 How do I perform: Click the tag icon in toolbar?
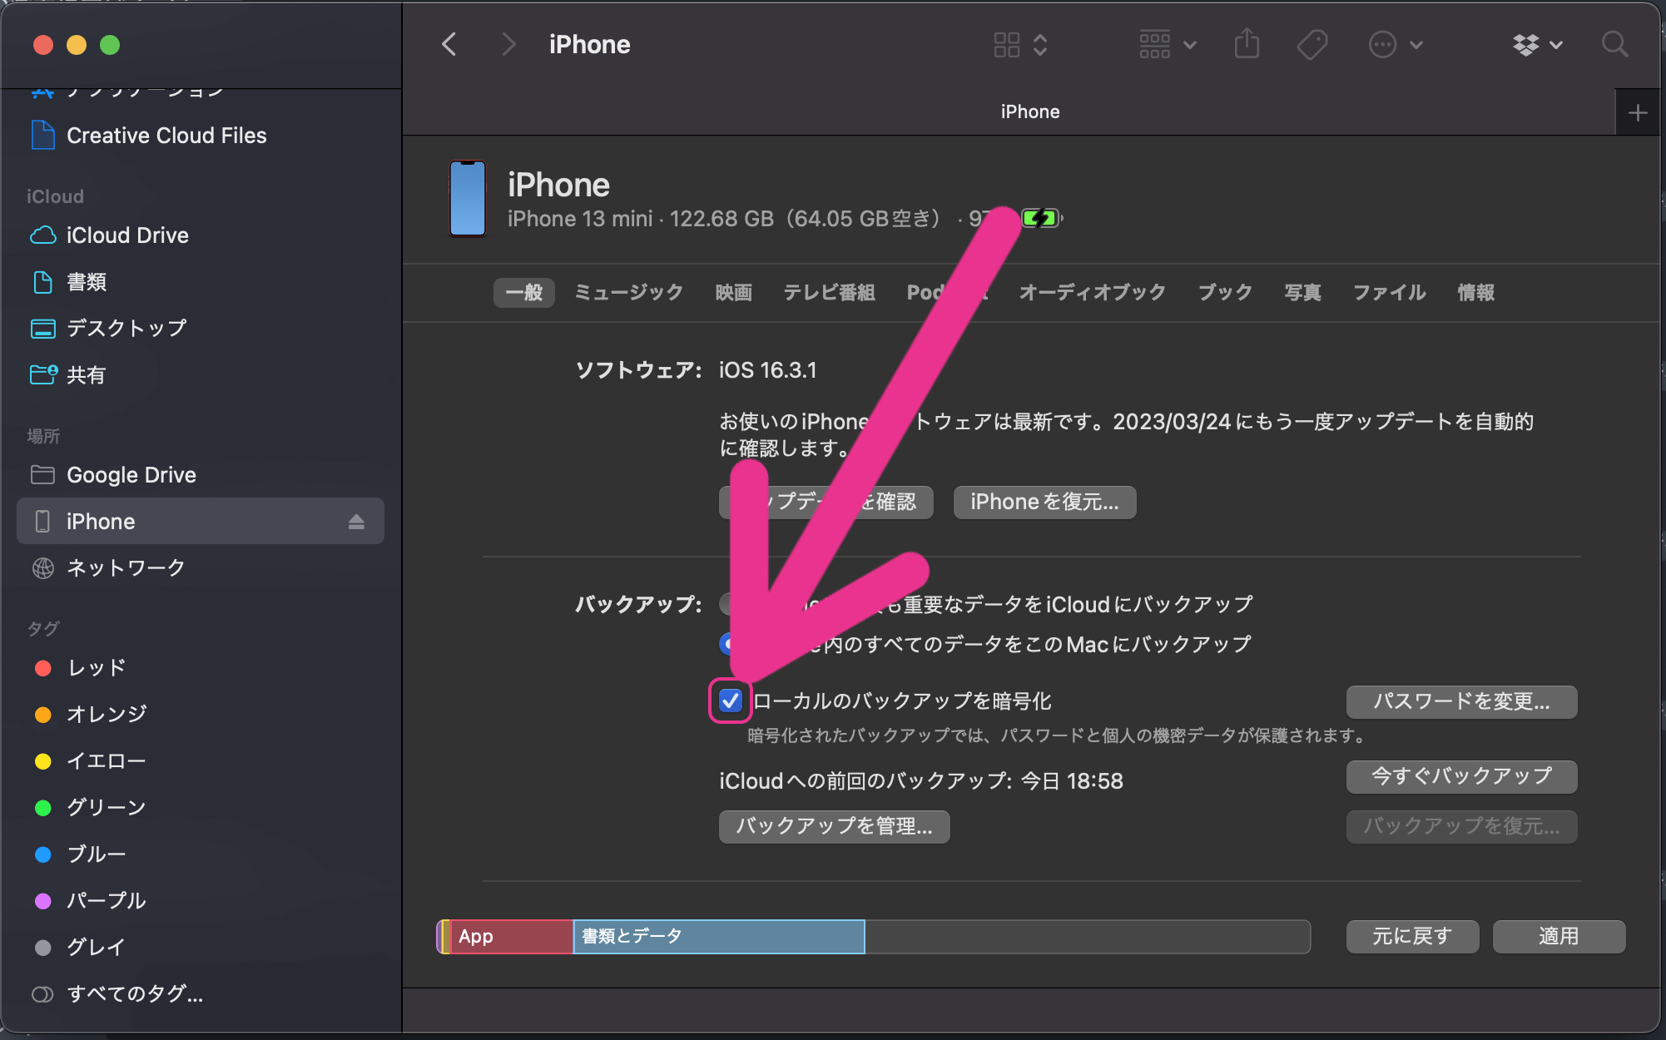coord(1311,46)
